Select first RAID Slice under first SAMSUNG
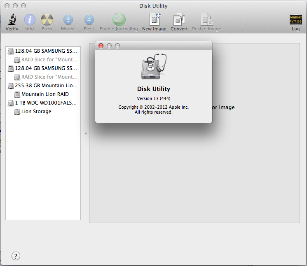 (x=43, y=60)
